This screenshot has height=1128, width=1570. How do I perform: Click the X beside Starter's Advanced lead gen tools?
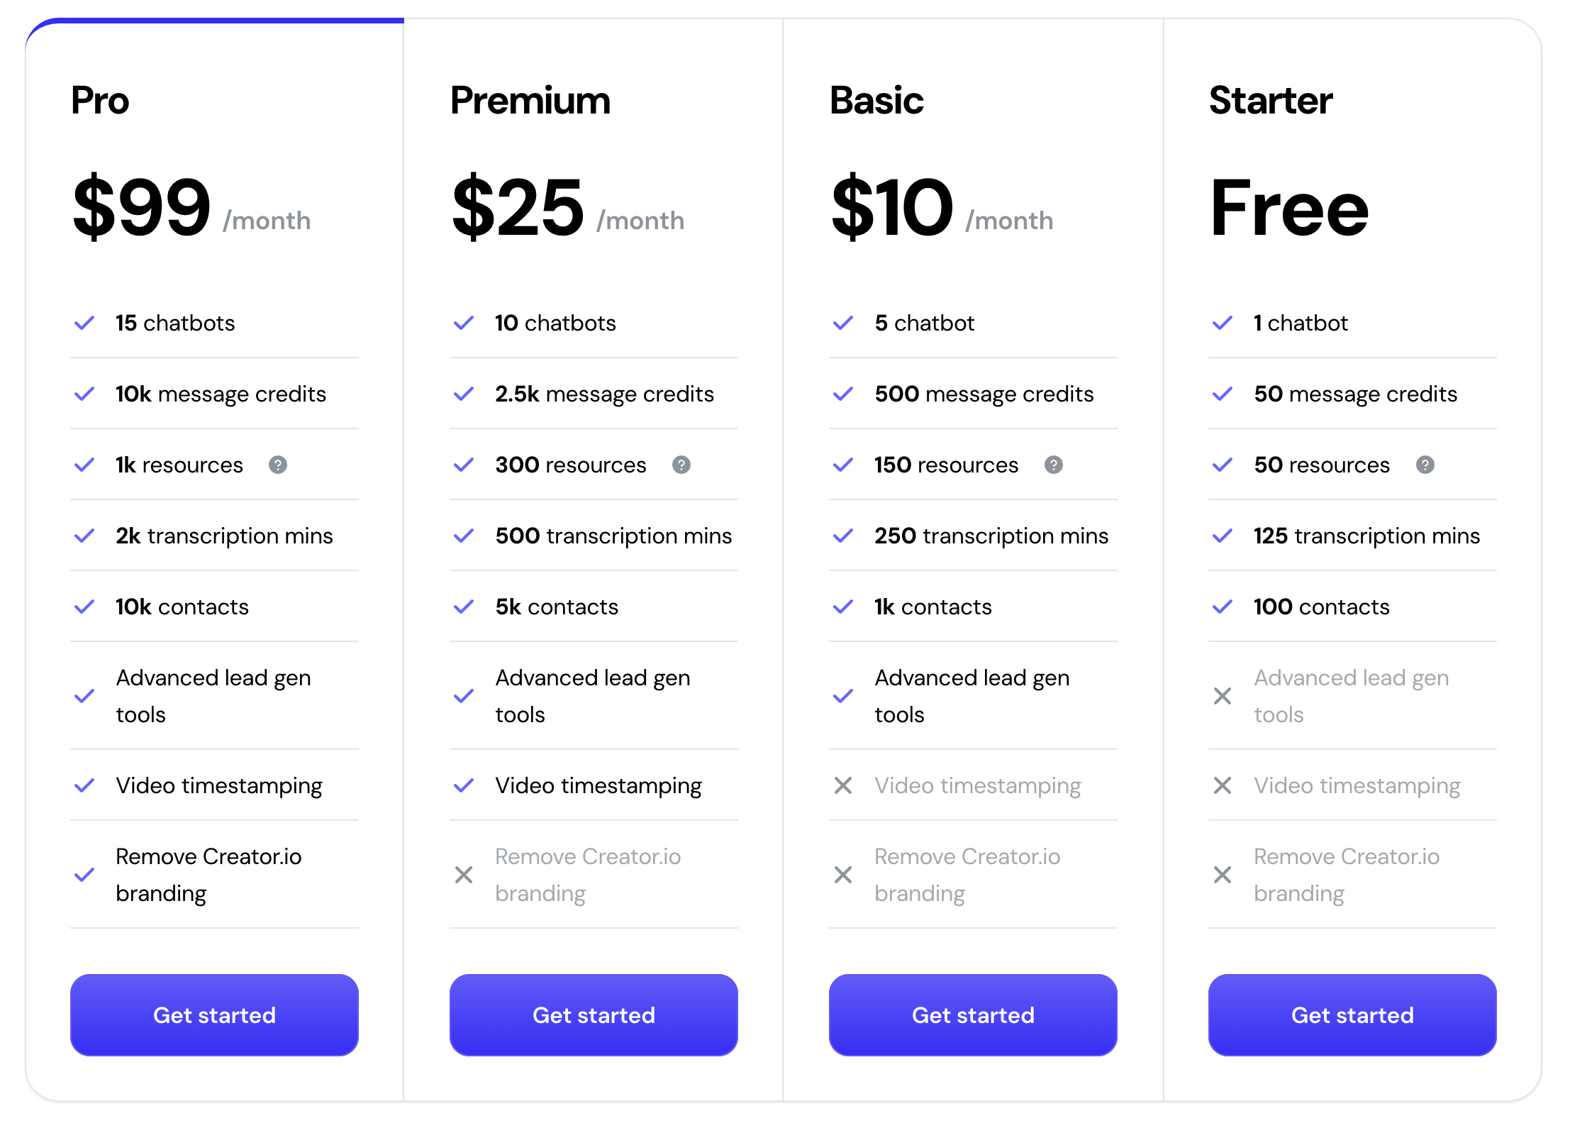click(x=1223, y=696)
